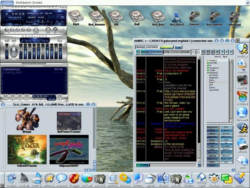Open the Scsi_Scumm disk icon
The width and height of the screenshot is (250, 188).
click(97, 18)
